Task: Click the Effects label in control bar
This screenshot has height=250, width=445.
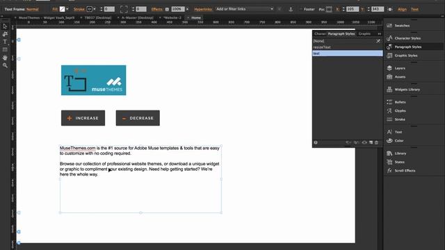Action: [156, 9]
